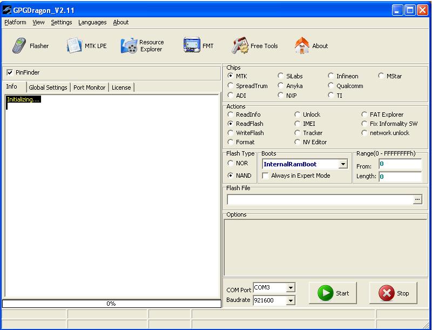The width and height of the screenshot is (432, 330).
Task: Click the GPGDragon title bar logo
Action: click(7, 10)
